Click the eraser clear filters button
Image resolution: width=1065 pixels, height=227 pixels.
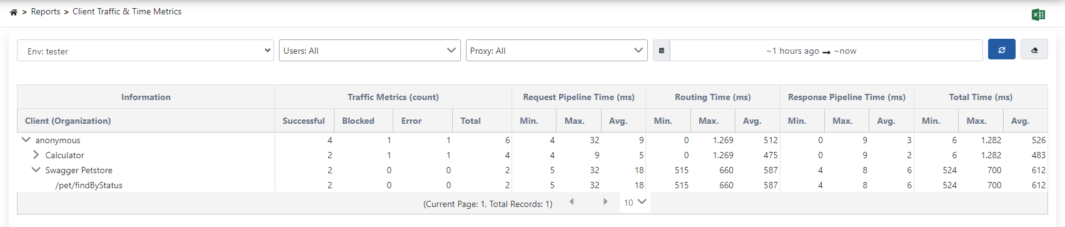1034,50
